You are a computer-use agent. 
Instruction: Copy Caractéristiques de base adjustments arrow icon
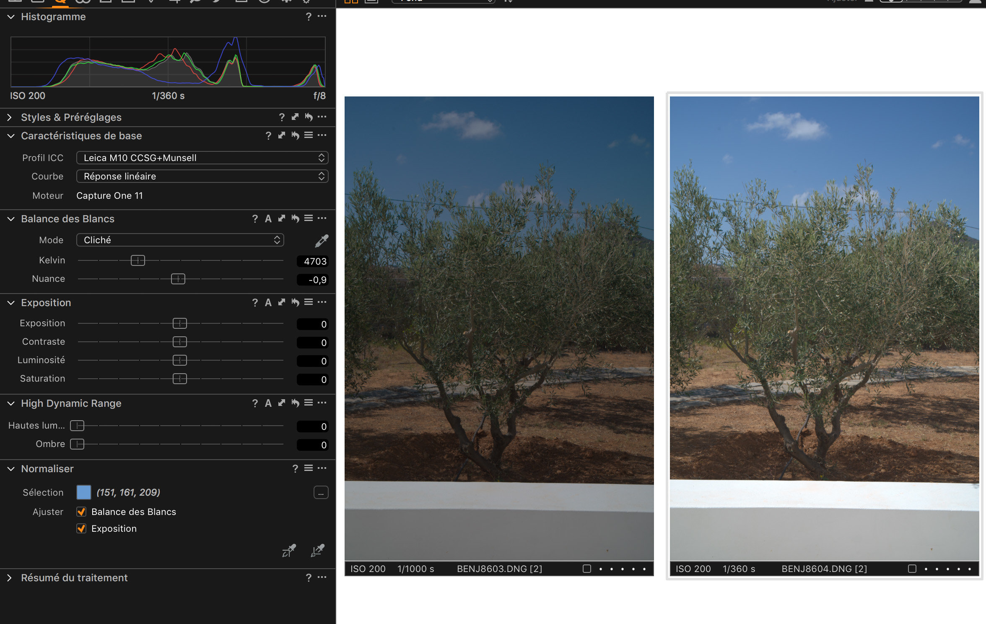pos(282,135)
